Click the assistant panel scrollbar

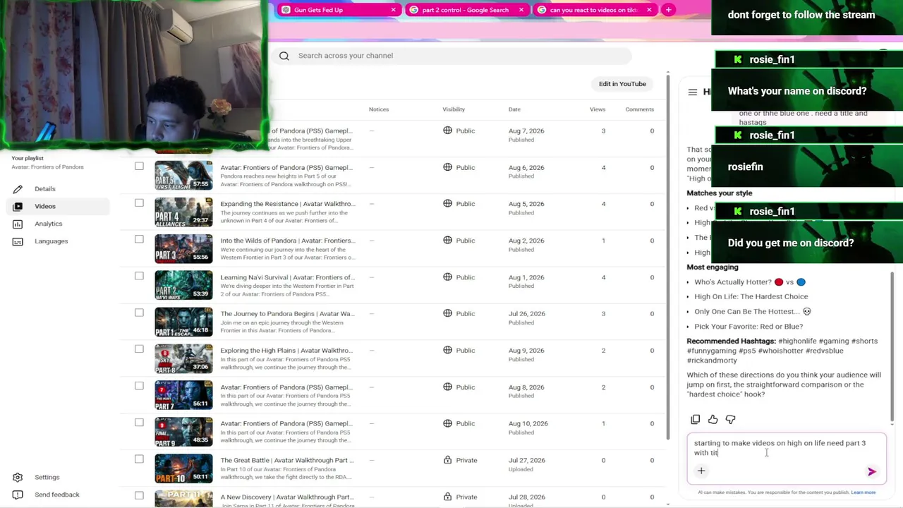point(892,346)
